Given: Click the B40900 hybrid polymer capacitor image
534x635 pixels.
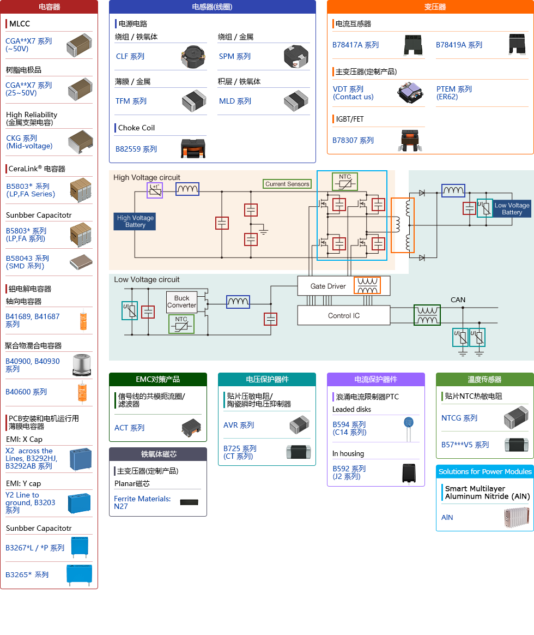Looking at the screenshot, I should click(82, 365).
